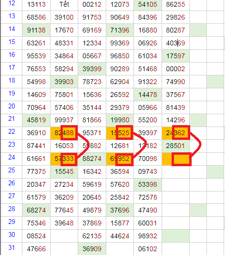Click the cell showing 54105
This screenshot has height=255, width=225.
148,4
